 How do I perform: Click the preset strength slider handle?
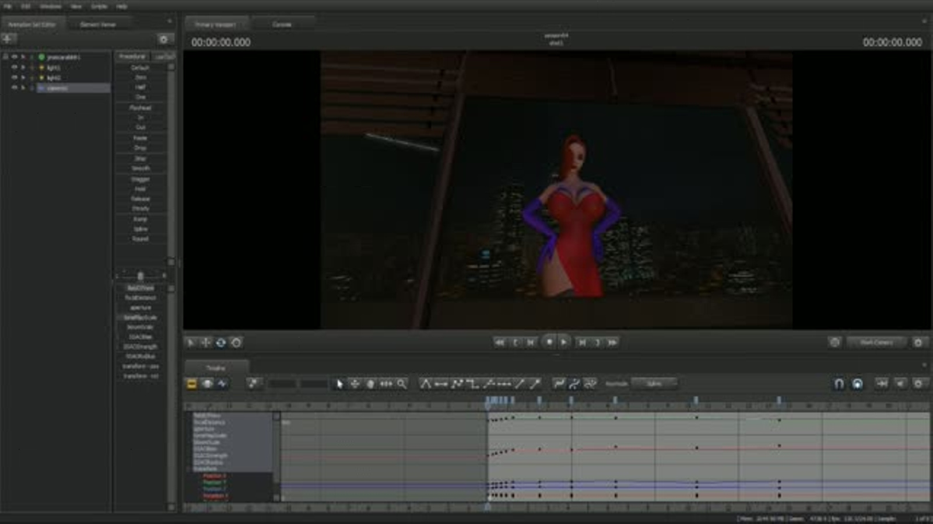point(140,275)
